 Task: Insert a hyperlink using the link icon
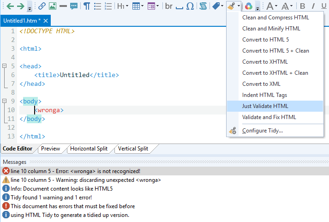42,6
